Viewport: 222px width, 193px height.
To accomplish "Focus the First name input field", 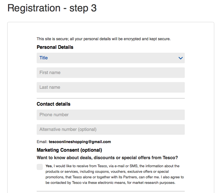I will pos(111,73).
